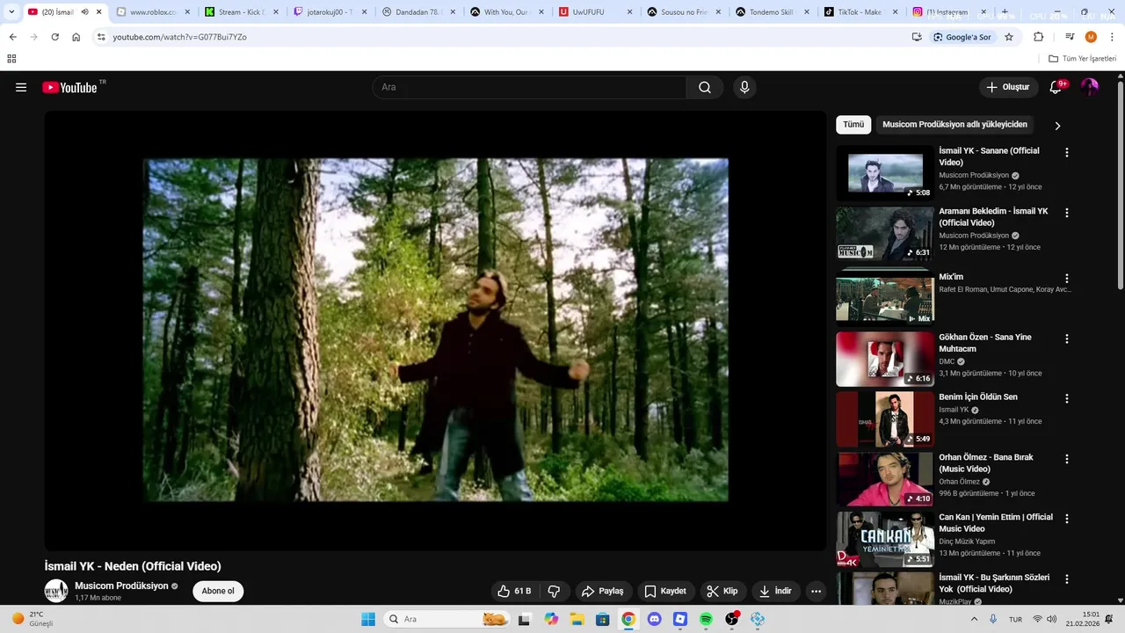Open options for Can Kan video
Viewport: 1125px width, 633px height.
1067,519
